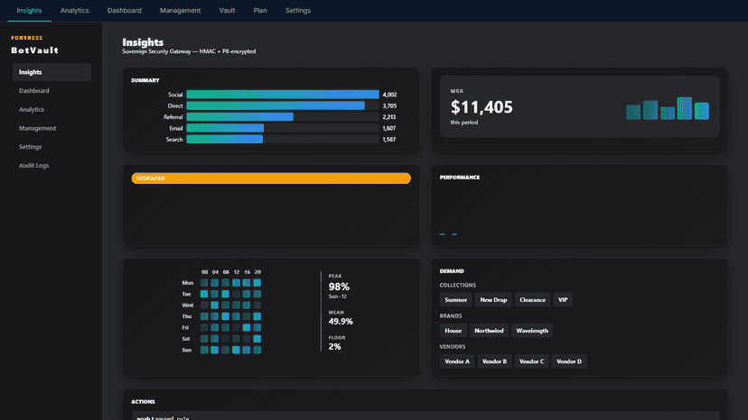
Task: Click the $11,405 MRR value
Action: [482, 107]
